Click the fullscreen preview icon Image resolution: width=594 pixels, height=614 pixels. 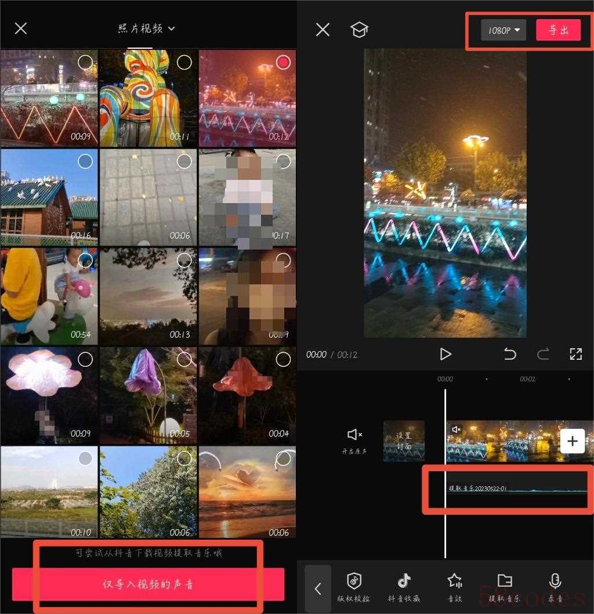pyautogui.click(x=575, y=354)
